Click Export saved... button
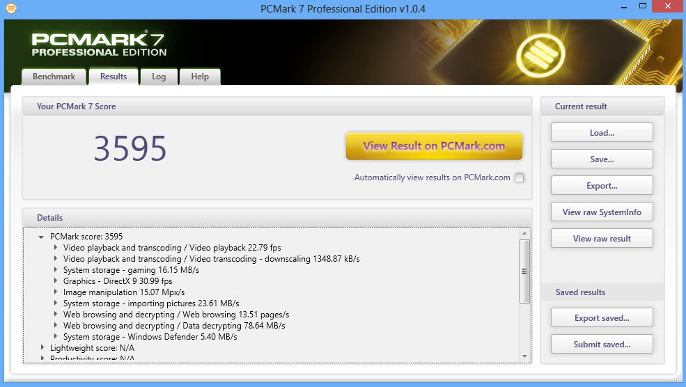 coord(602,318)
